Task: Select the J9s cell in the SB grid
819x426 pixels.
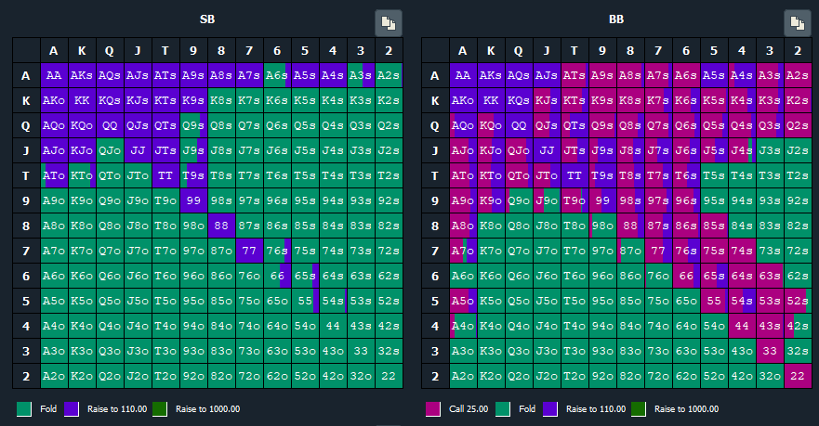Action: (x=193, y=150)
